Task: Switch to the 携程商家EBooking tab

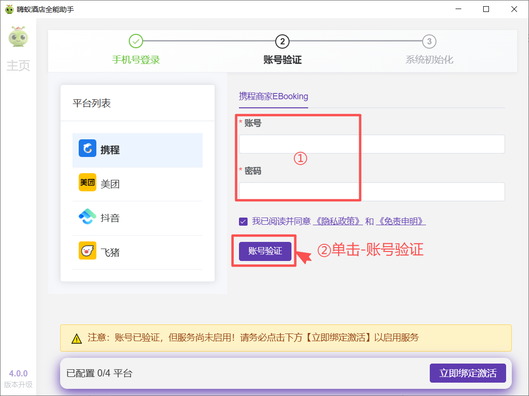Action: 273,96
